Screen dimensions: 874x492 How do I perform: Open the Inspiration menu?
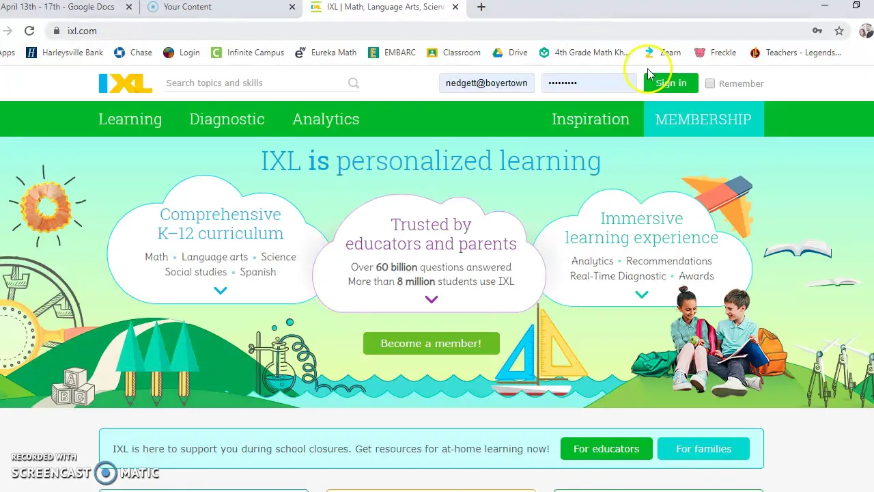[591, 119]
